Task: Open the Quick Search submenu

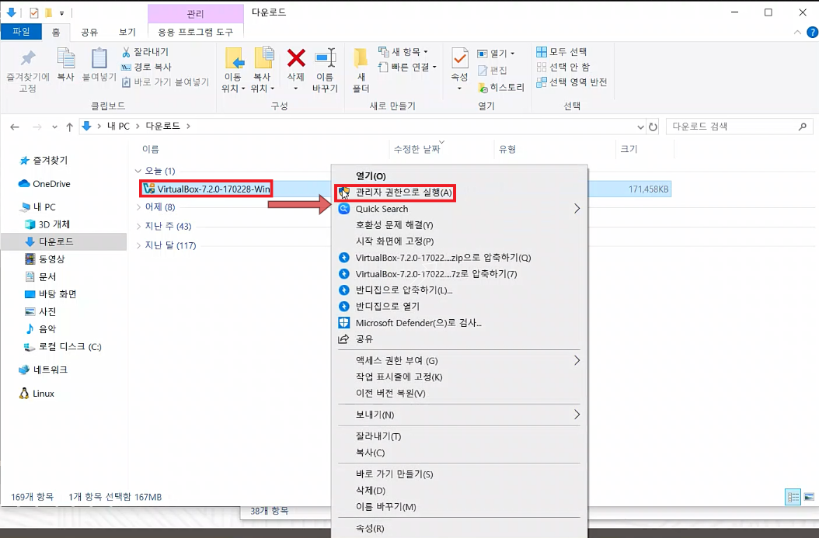Action: (459, 209)
